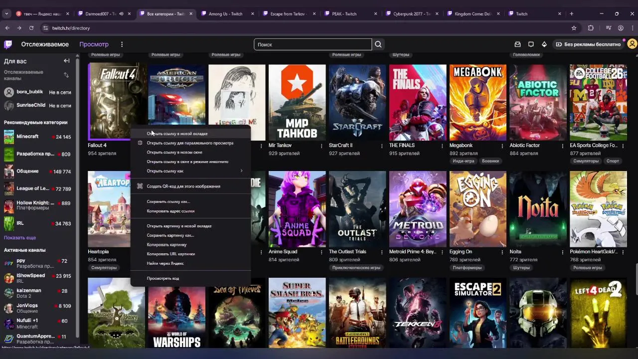Open browser three-dot menu
The height and width of the screenshot is (359, 638).
632,28
